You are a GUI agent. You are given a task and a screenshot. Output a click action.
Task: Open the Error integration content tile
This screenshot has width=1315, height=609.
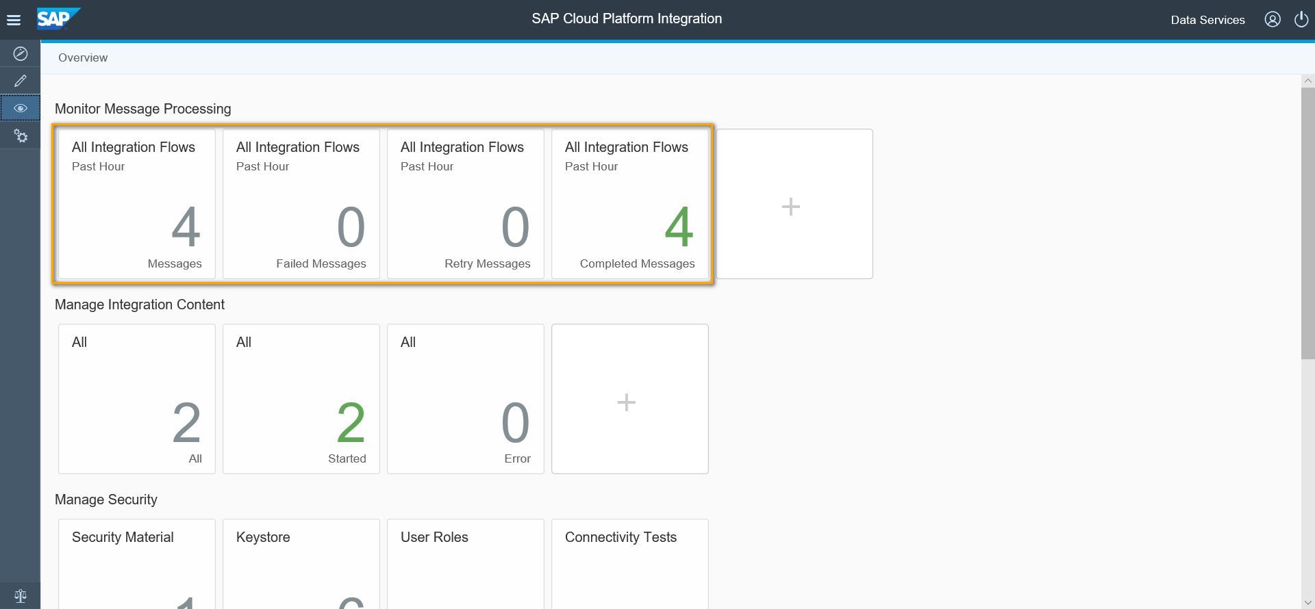(x=466, y=399)
